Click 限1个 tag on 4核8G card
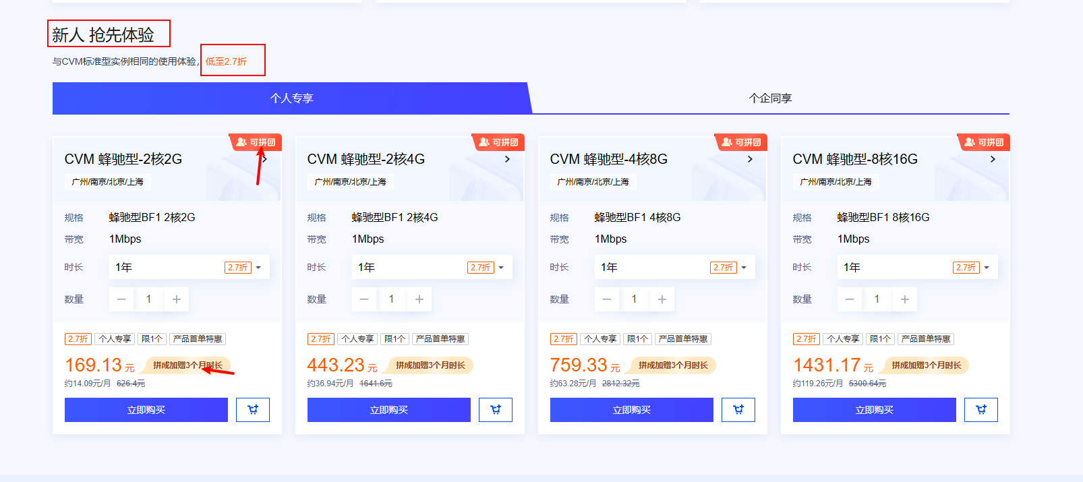 pyautogui.click(x=637, y=339)
